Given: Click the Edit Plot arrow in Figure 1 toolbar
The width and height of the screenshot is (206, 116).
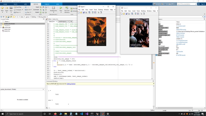Looking at the screenshot, I should [x=99, y=12].
